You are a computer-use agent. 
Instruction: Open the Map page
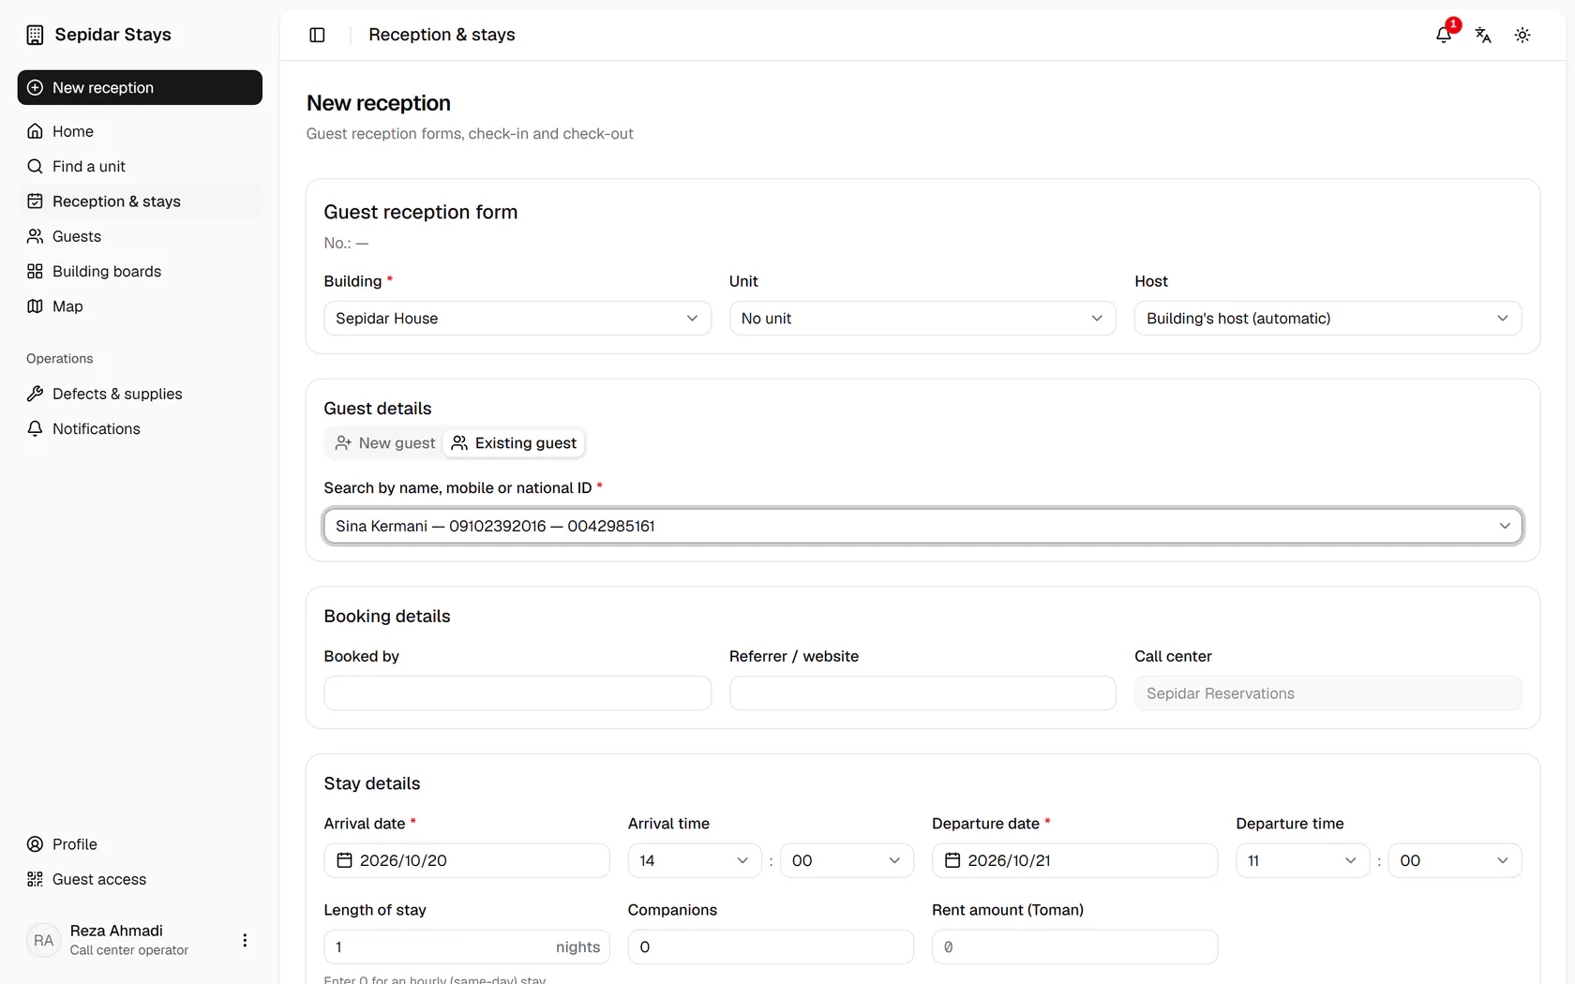(140, 306)
